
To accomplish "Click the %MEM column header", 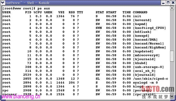I will click(48, 12).
